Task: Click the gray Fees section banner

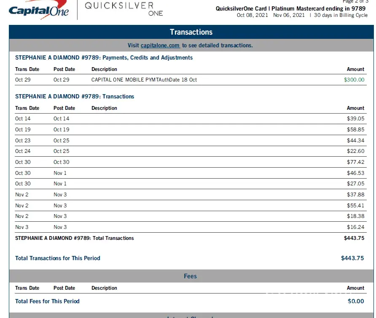Action: (190, 276)
